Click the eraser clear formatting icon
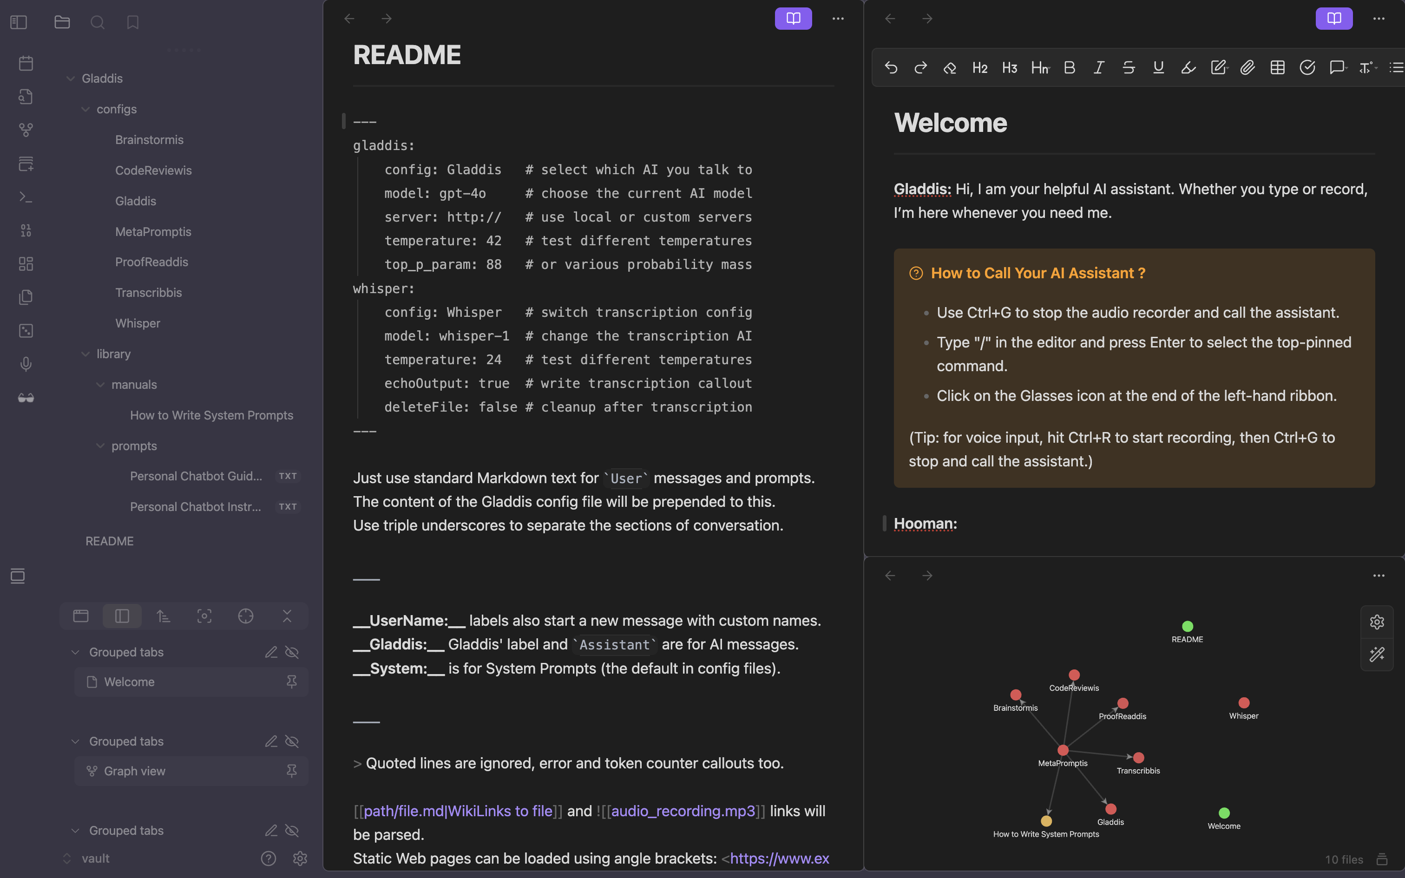 point(950,68)
